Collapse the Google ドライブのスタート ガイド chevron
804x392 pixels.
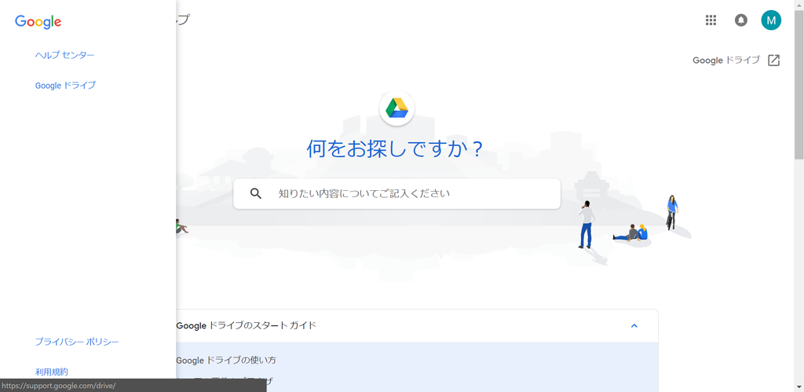point(634,326)
